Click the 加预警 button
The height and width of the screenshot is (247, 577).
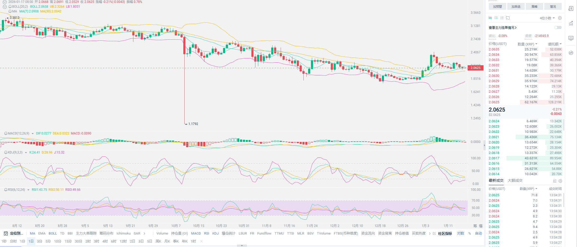coord(497,7)
